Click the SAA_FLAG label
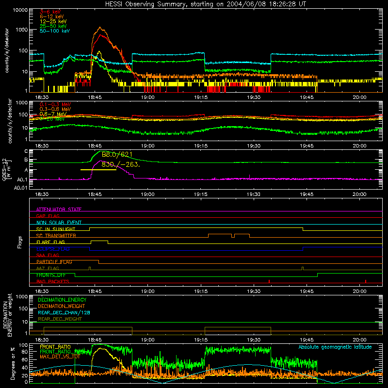This screenshot has height=388, width=388. tap(48, 255)
